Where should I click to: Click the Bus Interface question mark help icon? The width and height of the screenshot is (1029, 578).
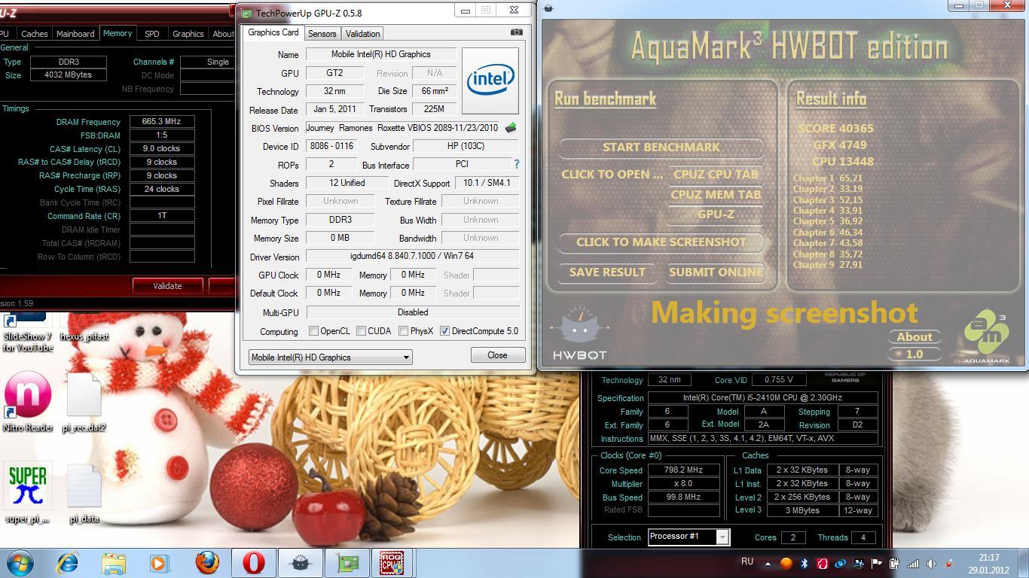[x=516, y=164]
